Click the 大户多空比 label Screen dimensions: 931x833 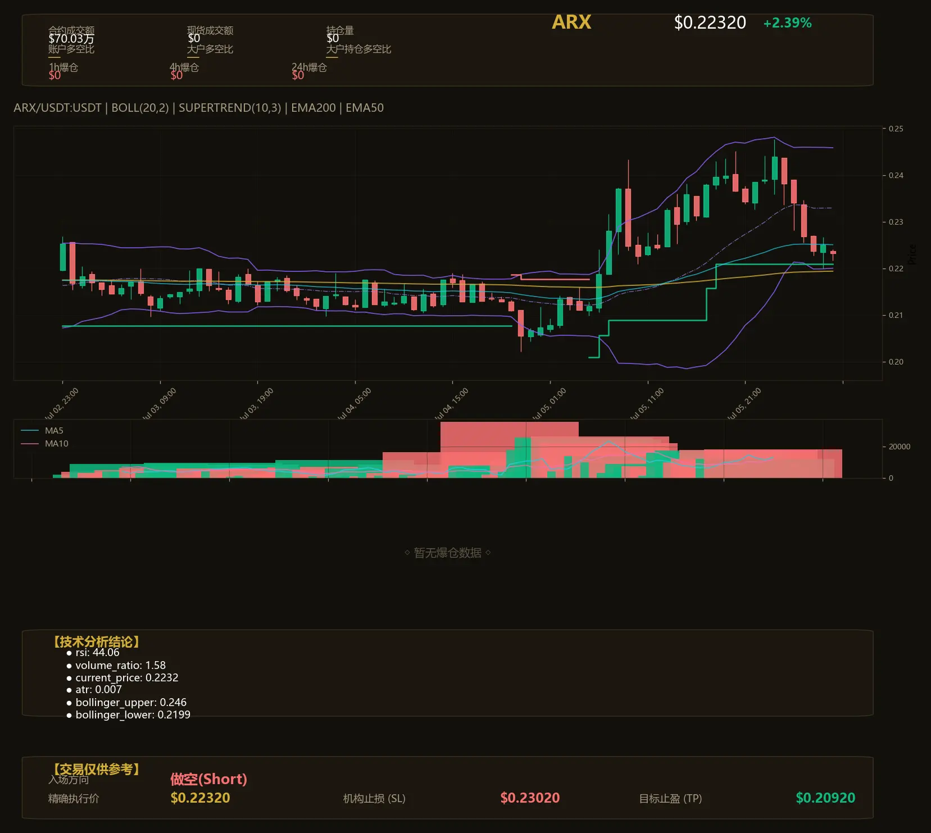pos(210,49)
